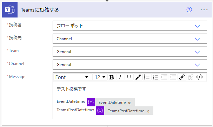This screenshot has width=213, height=127.
Task: Click the テスト投稿です message text
Action: pos(71,89)
